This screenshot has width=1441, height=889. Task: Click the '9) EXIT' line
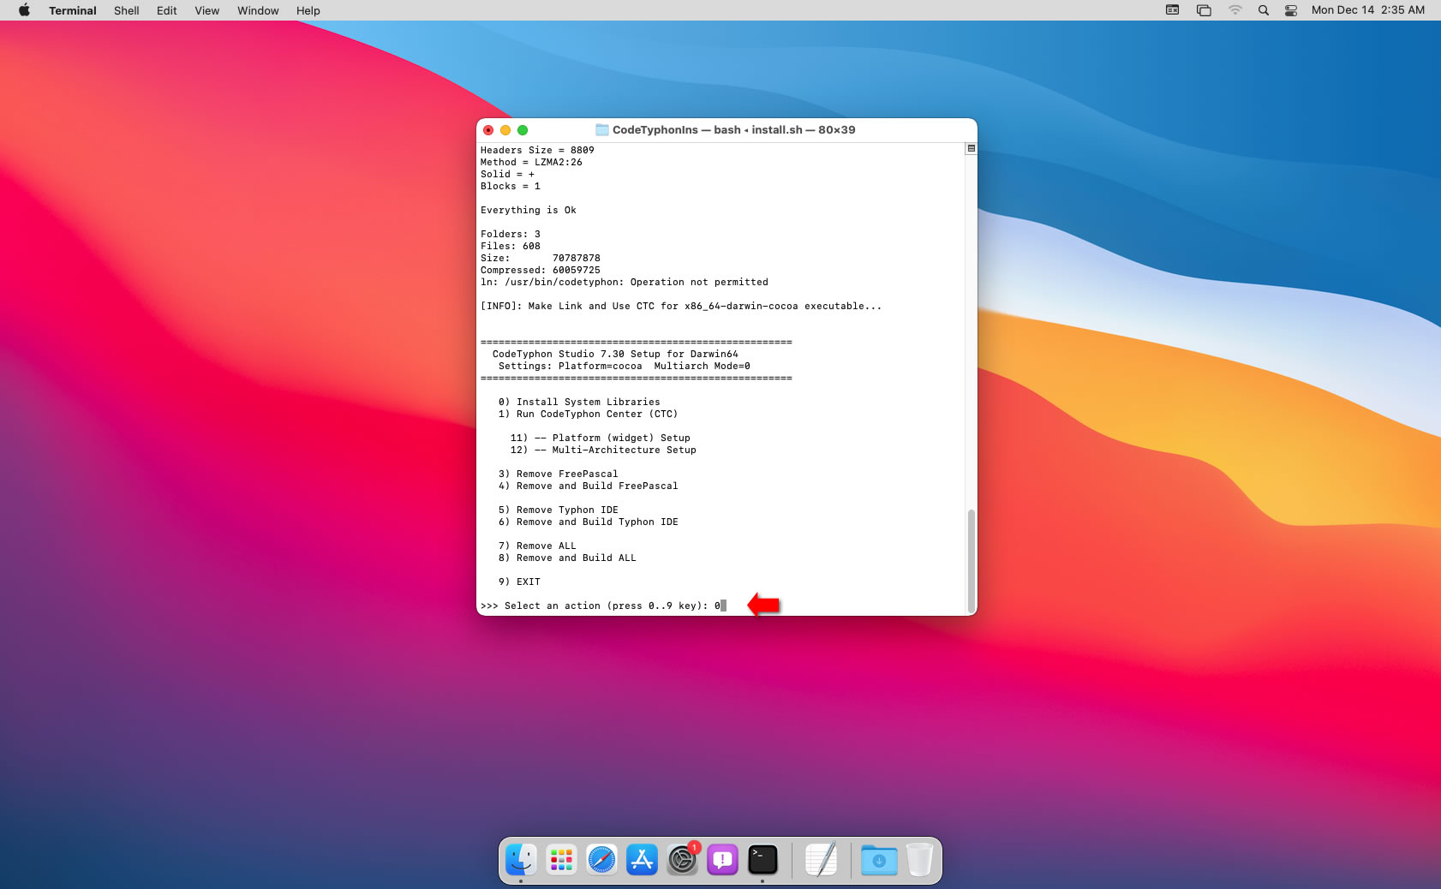click(x=519, y=582)
